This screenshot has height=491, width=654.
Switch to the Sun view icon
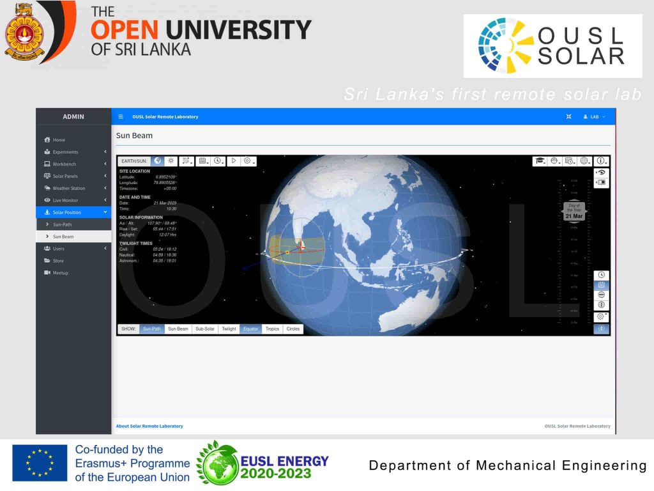(x=171, y=160)
